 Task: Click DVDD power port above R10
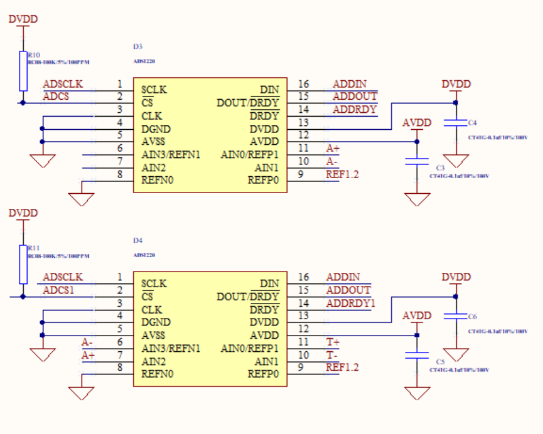click(x=23, y=19)
